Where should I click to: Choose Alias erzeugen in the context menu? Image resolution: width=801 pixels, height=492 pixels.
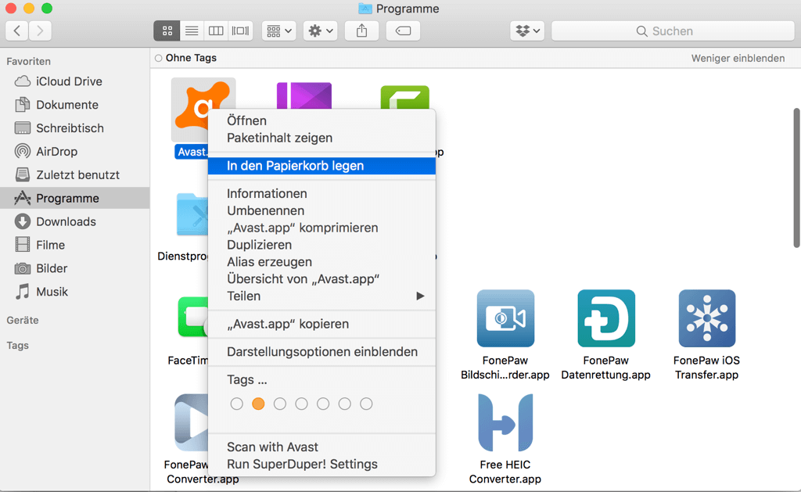coord(321,262)
